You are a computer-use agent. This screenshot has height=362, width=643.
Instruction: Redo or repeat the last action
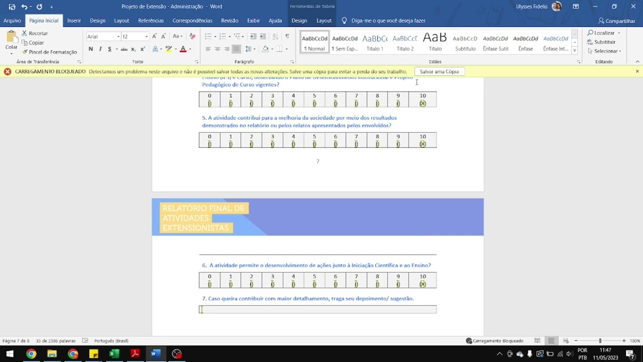pos(39,7)
